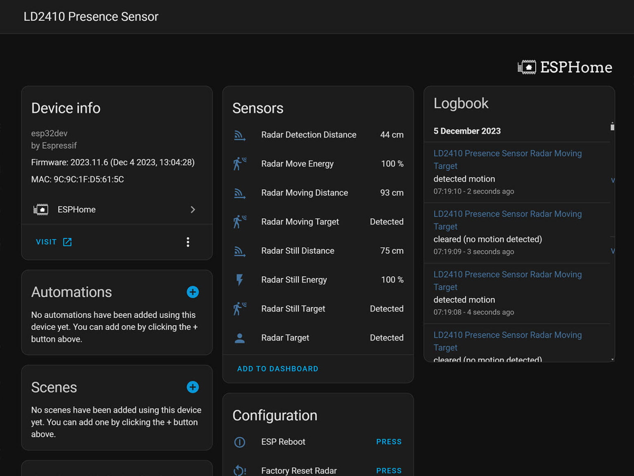Image resolution: width=634 pixels, height=476 pixels.
Task: Open the Radar Still Distance sensor row
Action: click(x=318, y=251)
